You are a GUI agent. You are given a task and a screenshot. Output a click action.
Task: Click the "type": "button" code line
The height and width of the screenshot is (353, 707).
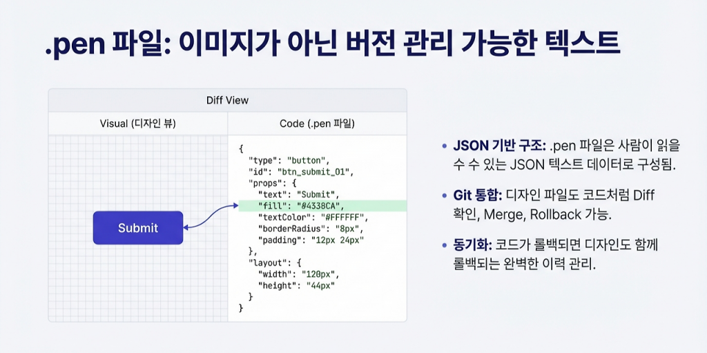click(x=290, y=160)
